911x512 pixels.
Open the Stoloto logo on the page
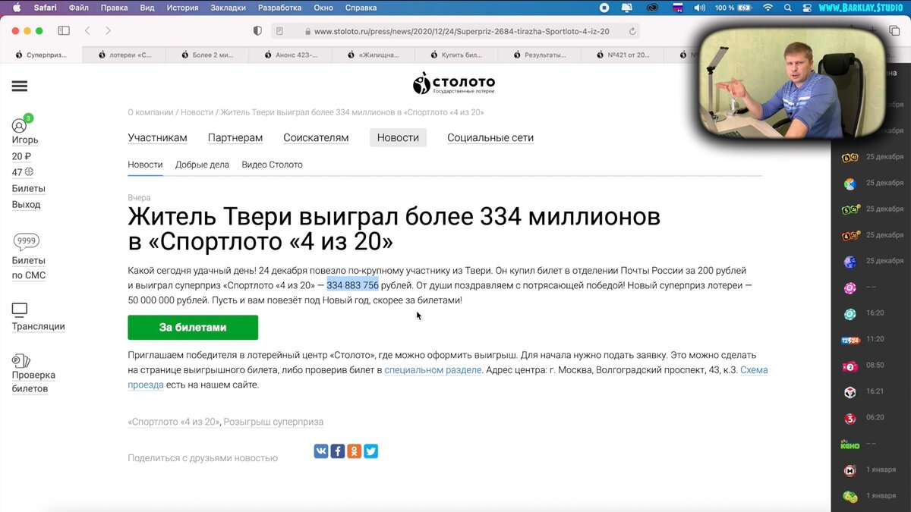coord(453,82)
